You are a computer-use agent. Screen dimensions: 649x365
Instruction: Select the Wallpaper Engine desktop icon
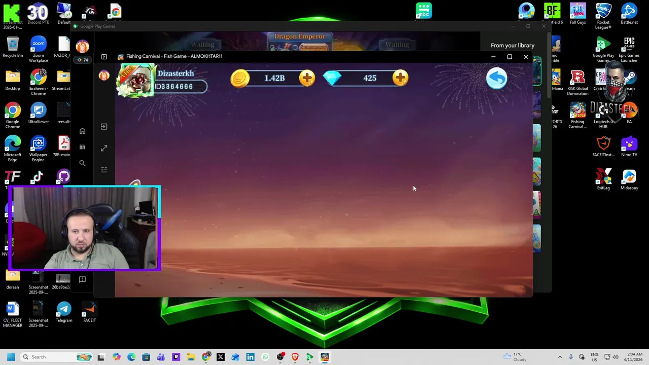tap(38, 149)
